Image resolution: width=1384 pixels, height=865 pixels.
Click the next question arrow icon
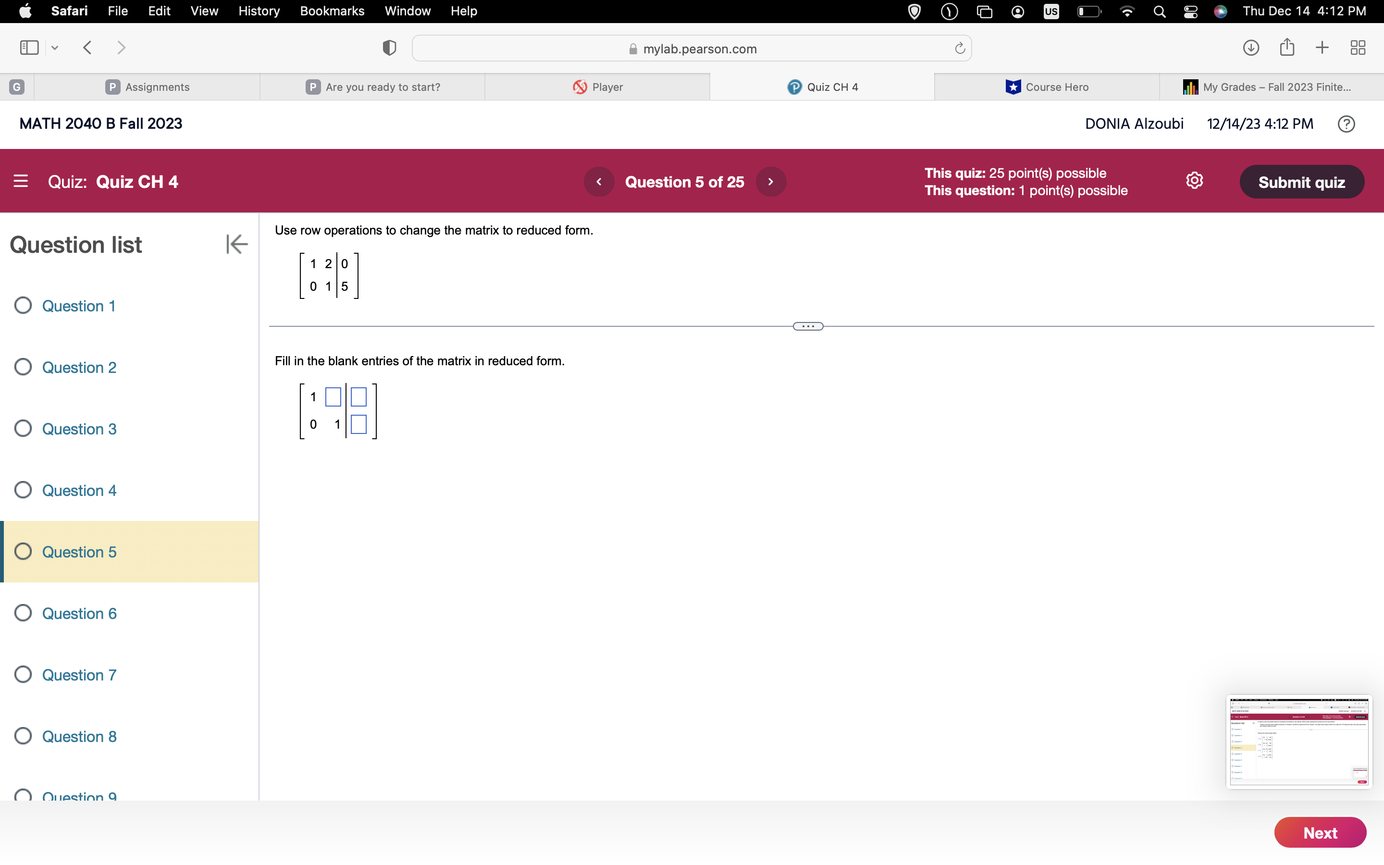click(x=771, y=181)
